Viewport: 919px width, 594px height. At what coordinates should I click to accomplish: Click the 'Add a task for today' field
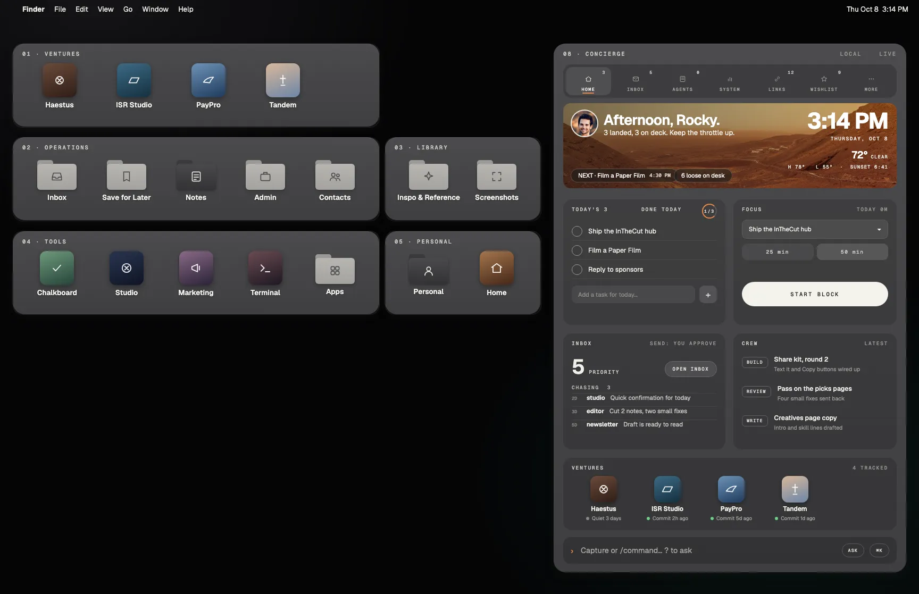coord(633,295)
